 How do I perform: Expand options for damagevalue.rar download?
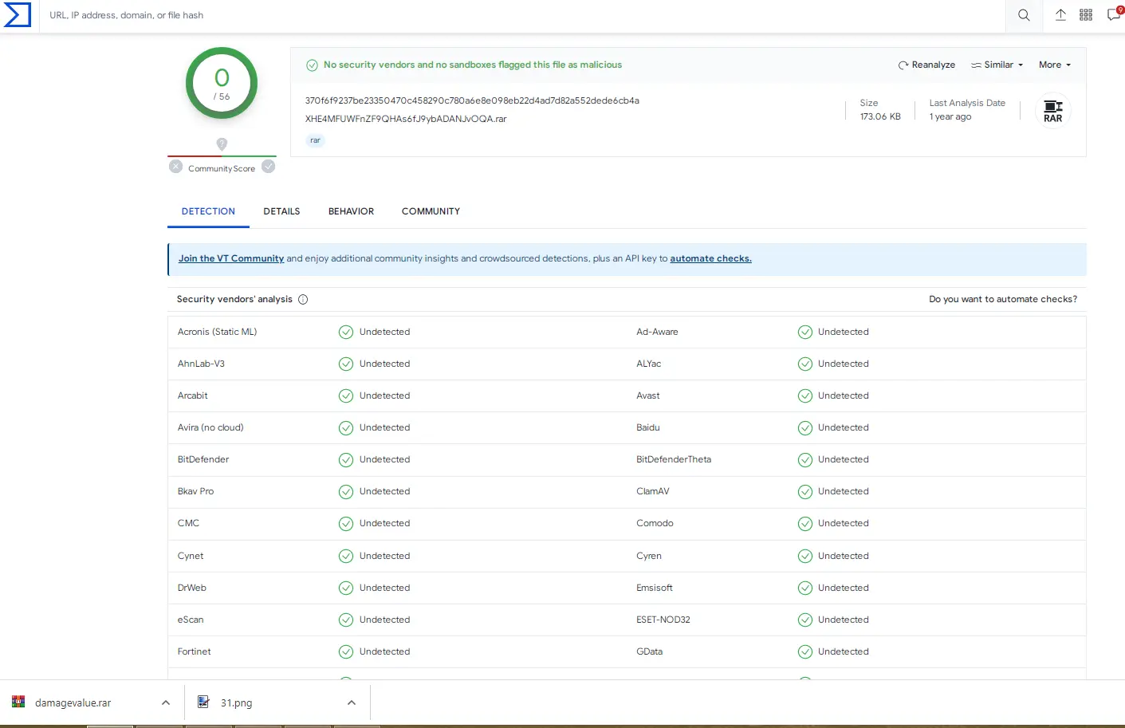[166, 702]
